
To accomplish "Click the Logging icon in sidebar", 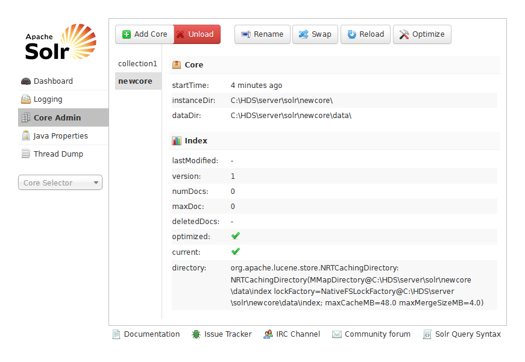I will 26,99.
